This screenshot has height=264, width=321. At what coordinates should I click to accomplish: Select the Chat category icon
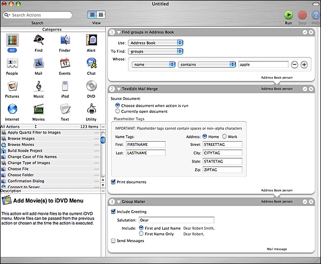91,63
